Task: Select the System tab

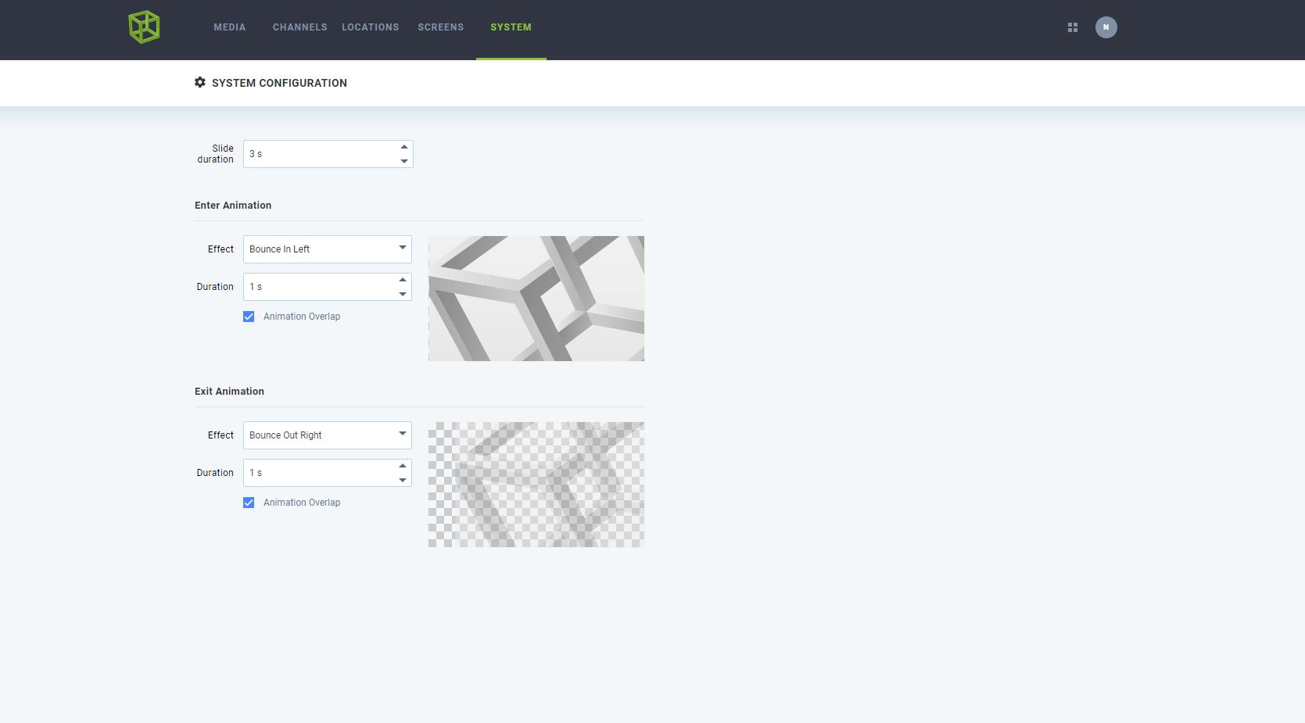Action: [511, 27]
